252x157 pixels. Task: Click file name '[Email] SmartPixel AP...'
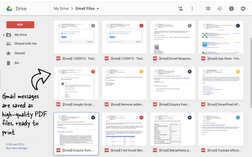click(x=224, y=104)
